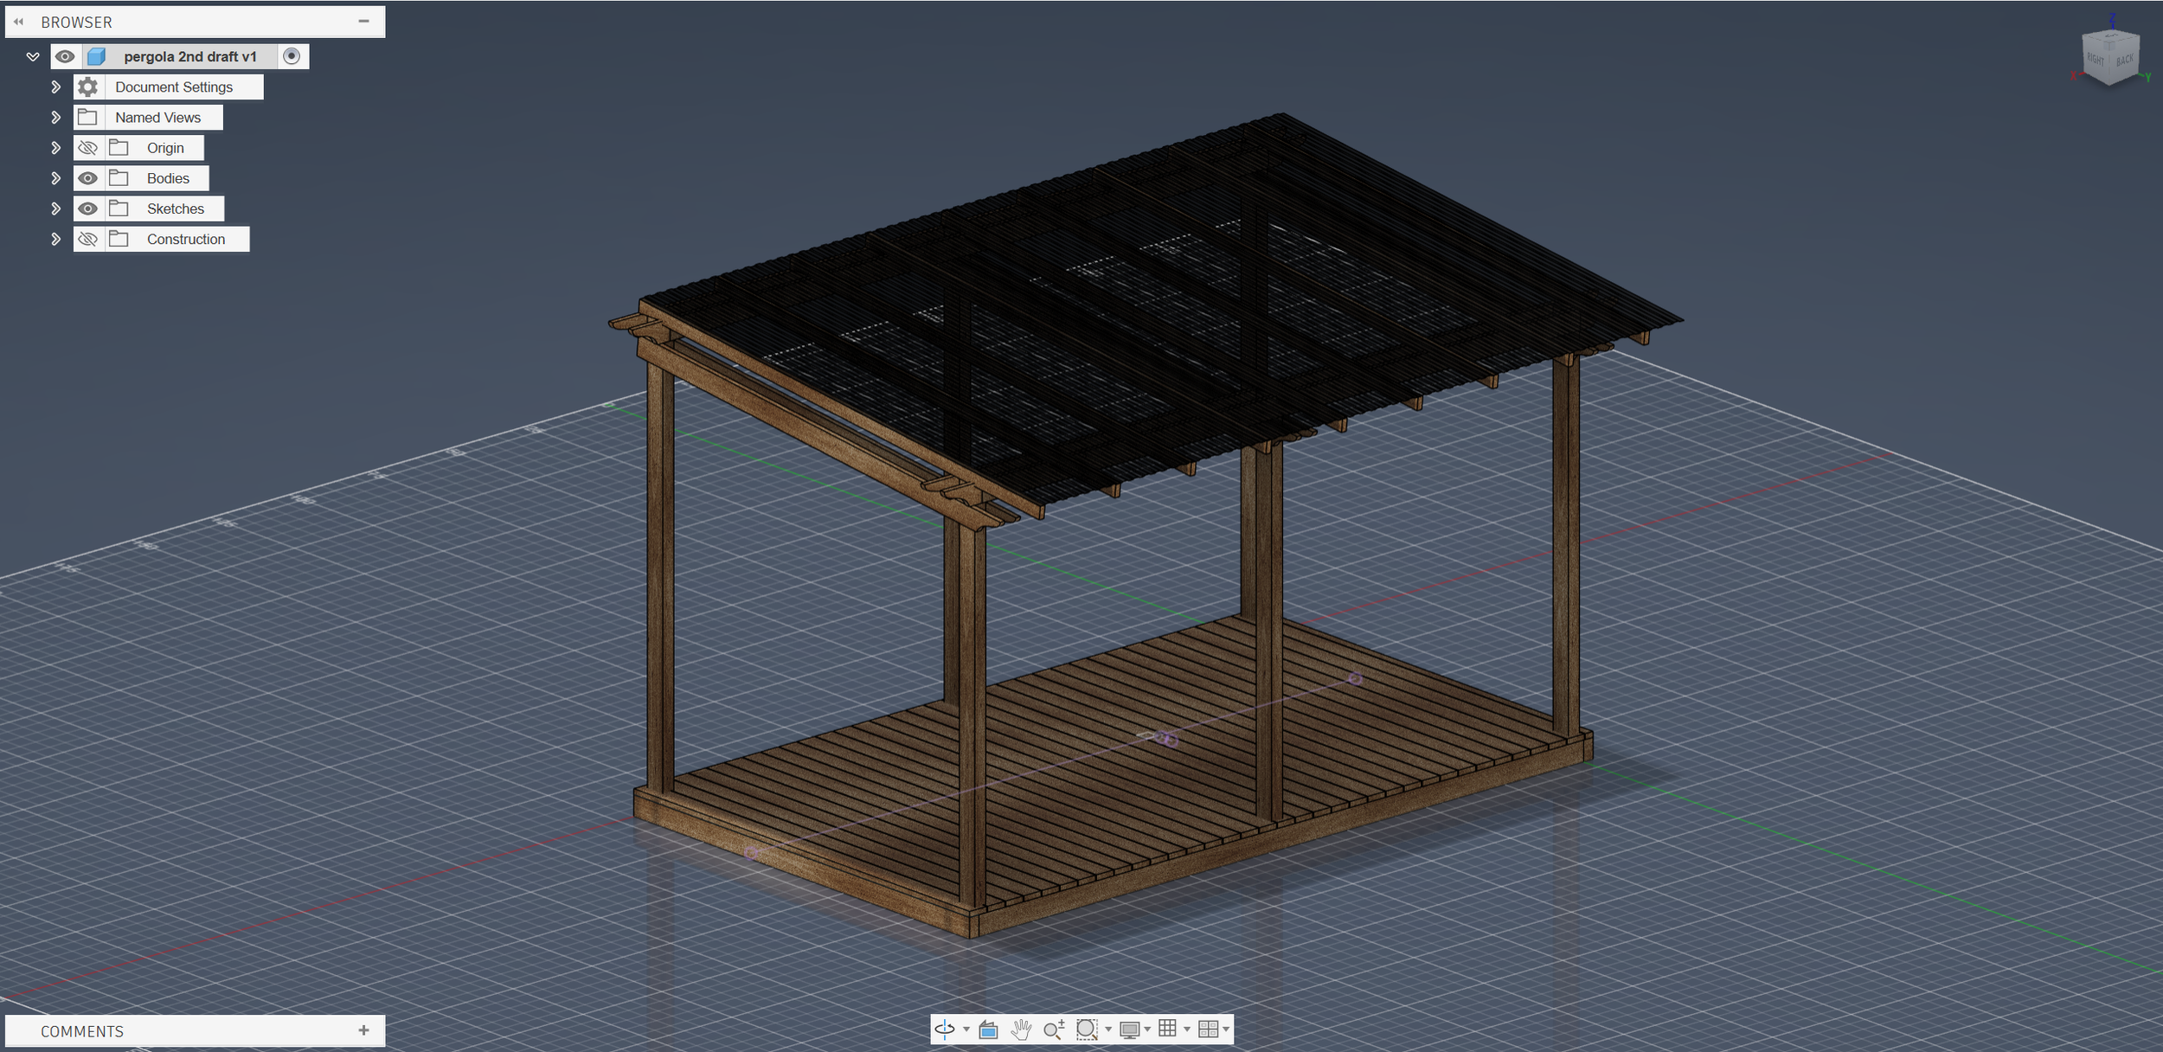Minimize the Browser panel with minus button
This screenshot has height=1052, width=2163.
364,21
